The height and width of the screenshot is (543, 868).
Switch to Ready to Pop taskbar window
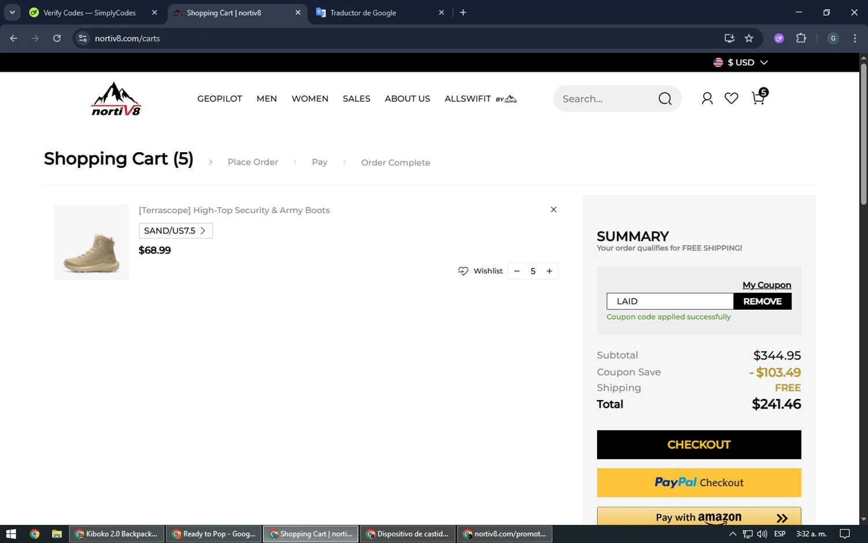coord(214,534)
